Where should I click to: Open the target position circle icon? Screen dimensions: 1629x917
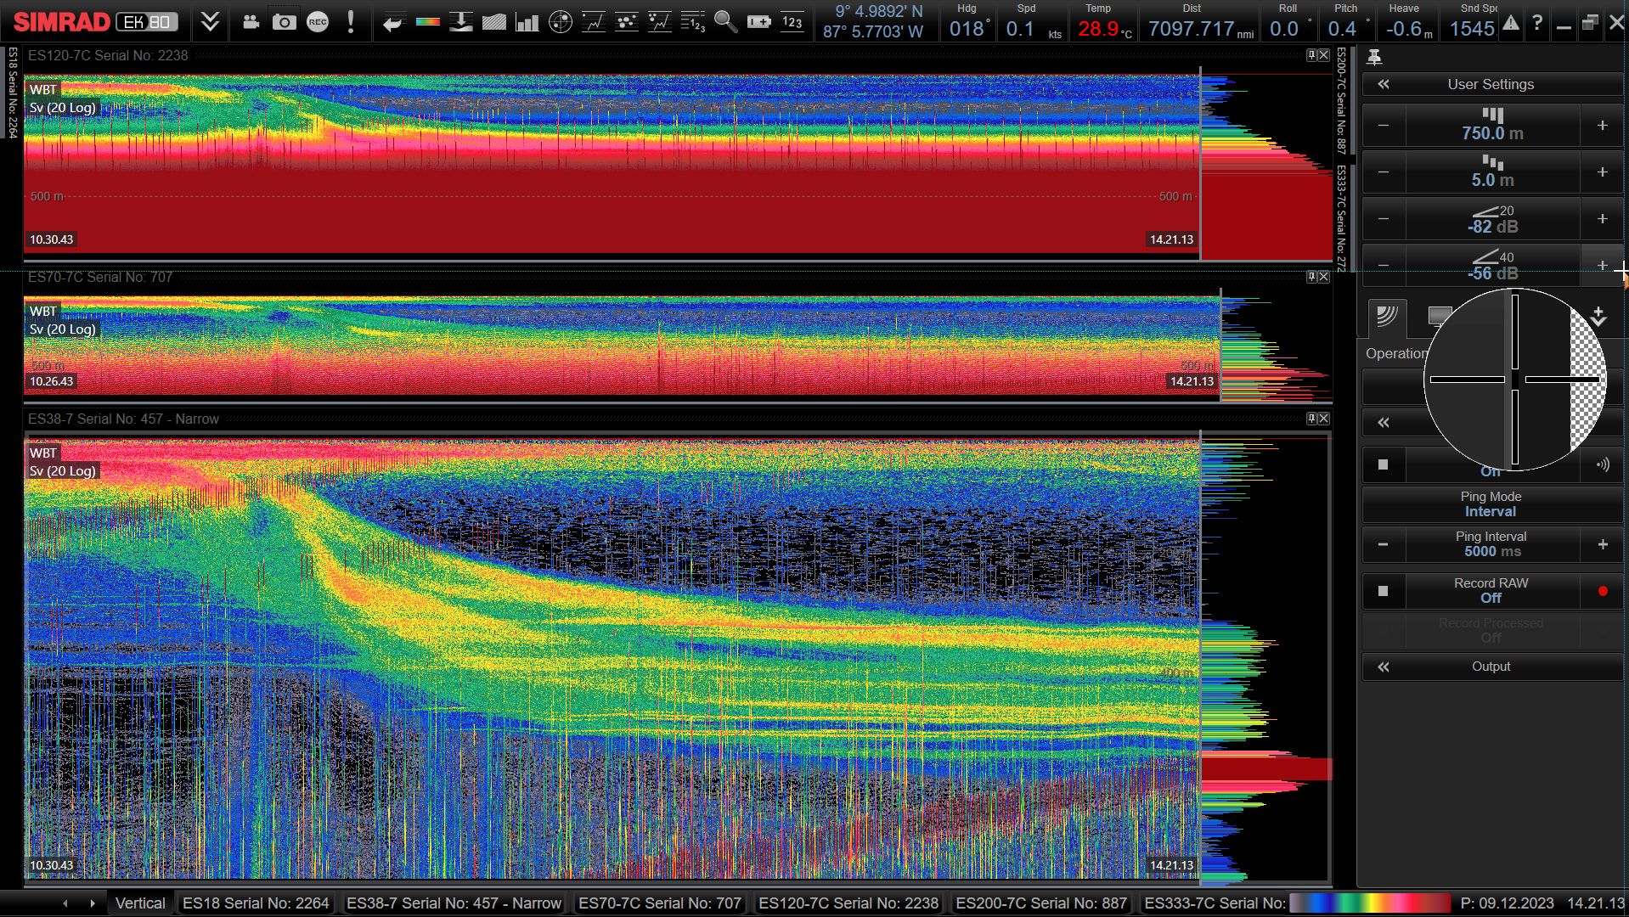[561, 22]
